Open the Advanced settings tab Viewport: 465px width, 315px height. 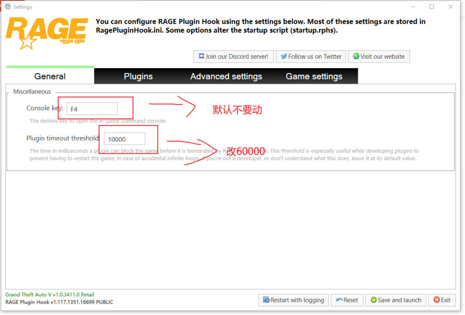[x=226, y=76]
